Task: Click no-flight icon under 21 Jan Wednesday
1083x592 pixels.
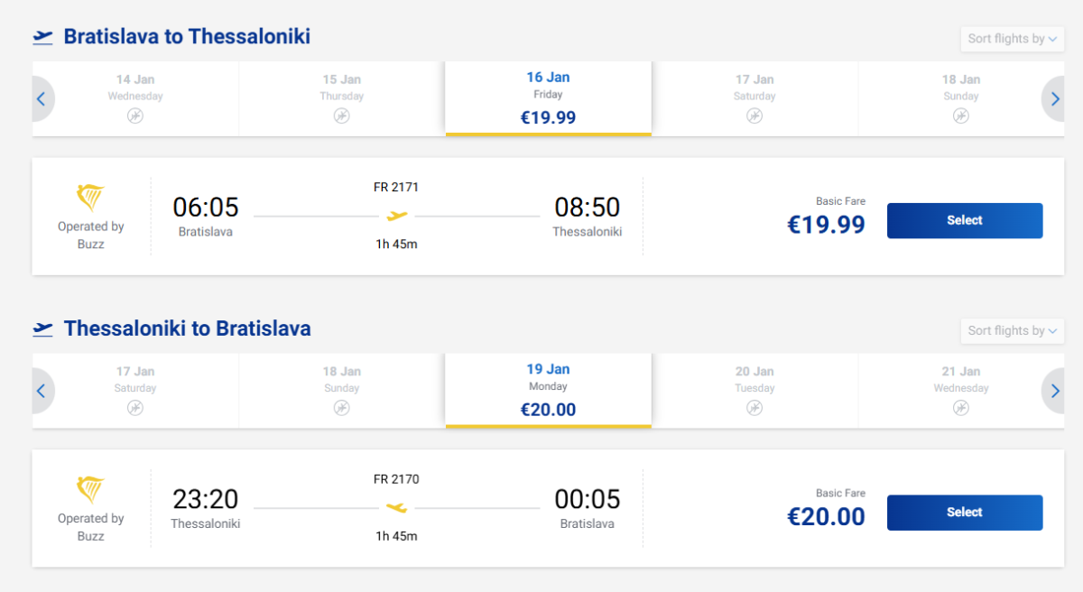Action: point(961,407)
